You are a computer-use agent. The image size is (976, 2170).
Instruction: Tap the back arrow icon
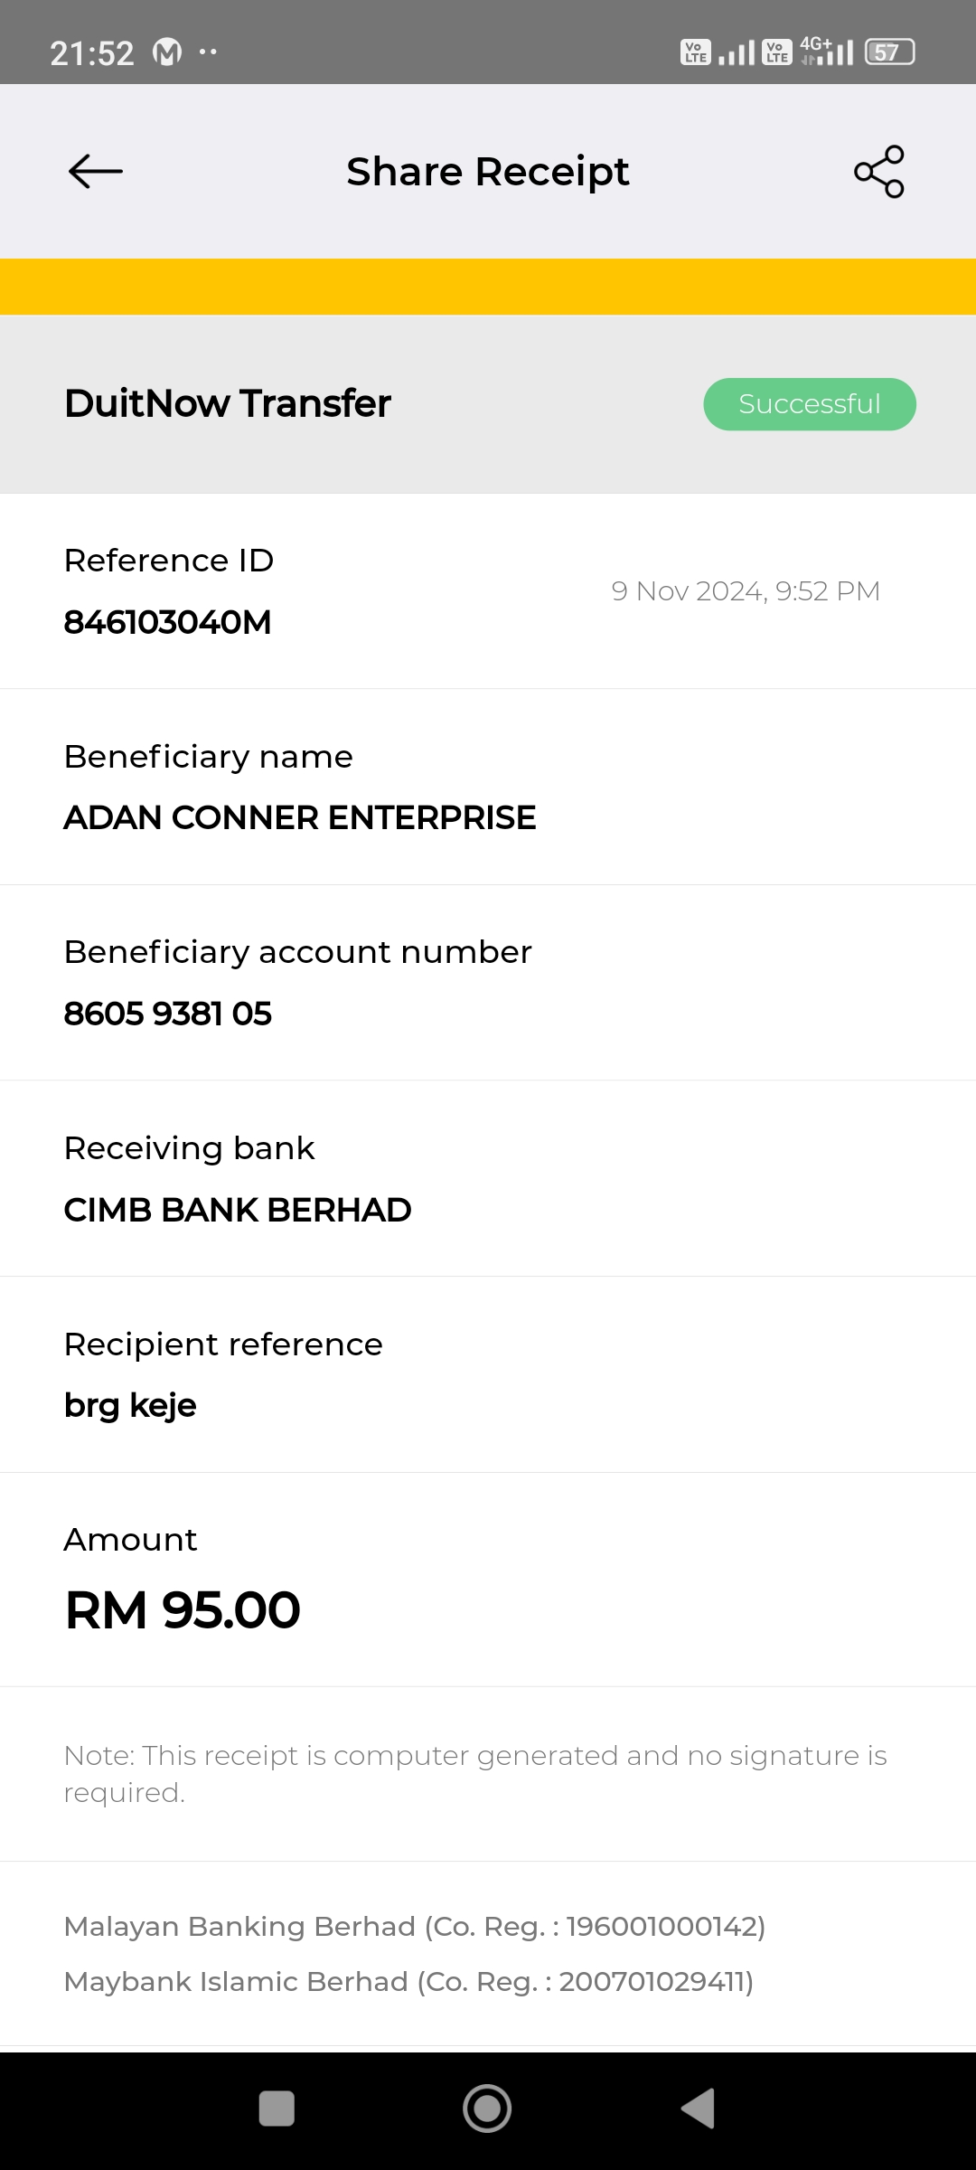click(96, 172)
